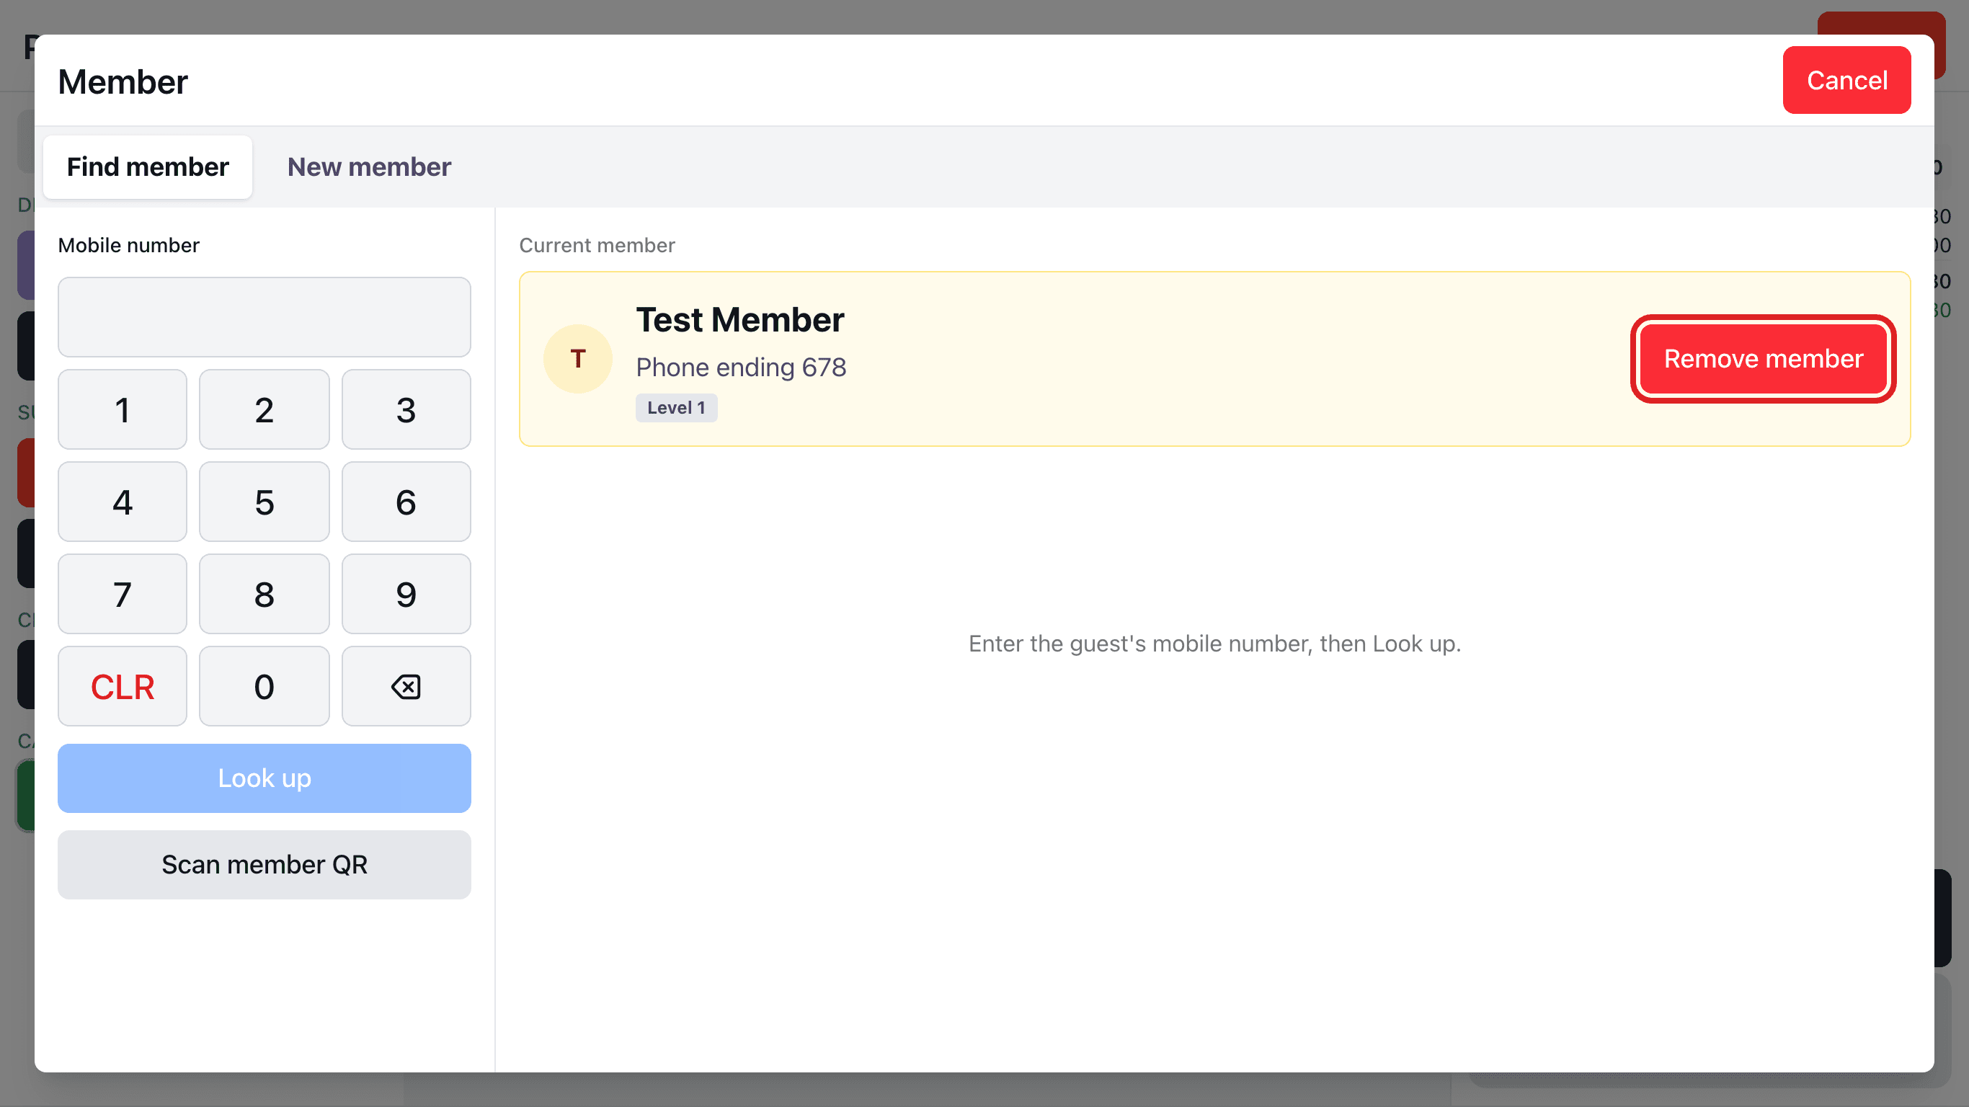The image size is (1969, 1107).
Task: Tap keypad digit 4
Action: tap(123, 502)
